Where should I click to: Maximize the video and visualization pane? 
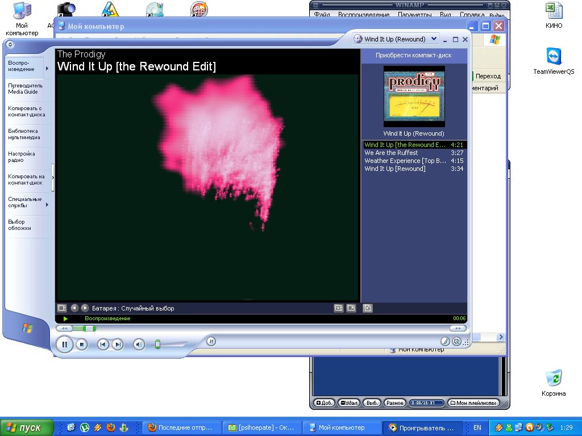[339, 308]
